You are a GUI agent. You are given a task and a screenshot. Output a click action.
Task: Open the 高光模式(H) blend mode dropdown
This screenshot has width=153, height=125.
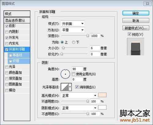coord(79,96)
